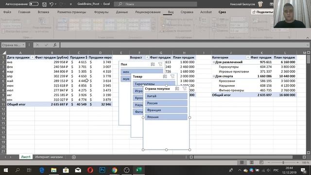Collapse the Для развлечений group
The width and height of the screenshot is (311, 175).
pyautogui.click(x=214, y=62)
